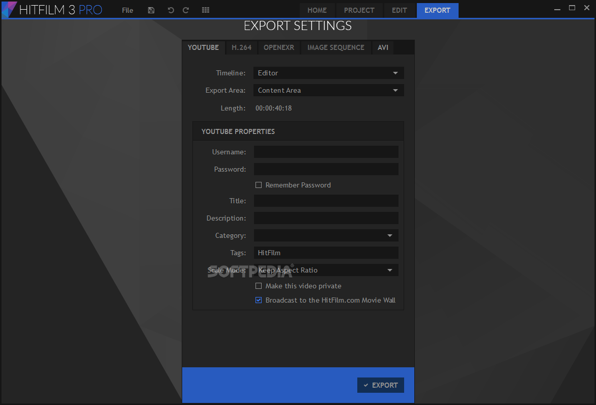Click the YOUTUBE PROPERTIES header

[x=298, y=131]
